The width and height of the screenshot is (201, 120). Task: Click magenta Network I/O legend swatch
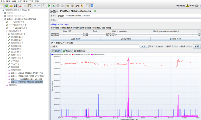92,55
